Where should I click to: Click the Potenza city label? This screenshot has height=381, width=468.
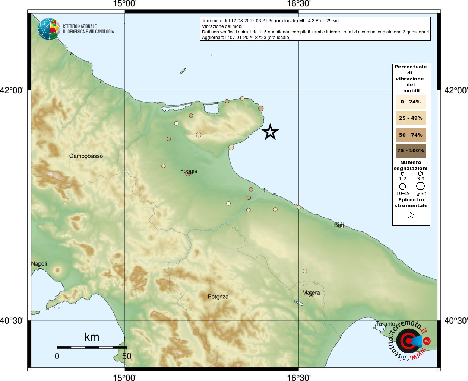pyautogui.click(x=218, y=297)
